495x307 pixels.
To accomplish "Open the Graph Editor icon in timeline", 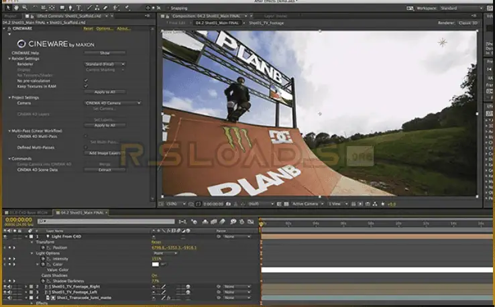I will point(251,222).
